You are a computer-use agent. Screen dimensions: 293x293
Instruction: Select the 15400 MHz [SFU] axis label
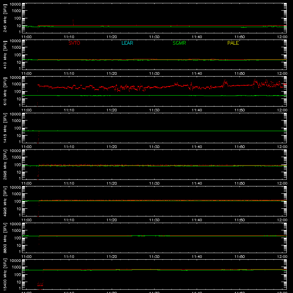(x=5, y=274)
